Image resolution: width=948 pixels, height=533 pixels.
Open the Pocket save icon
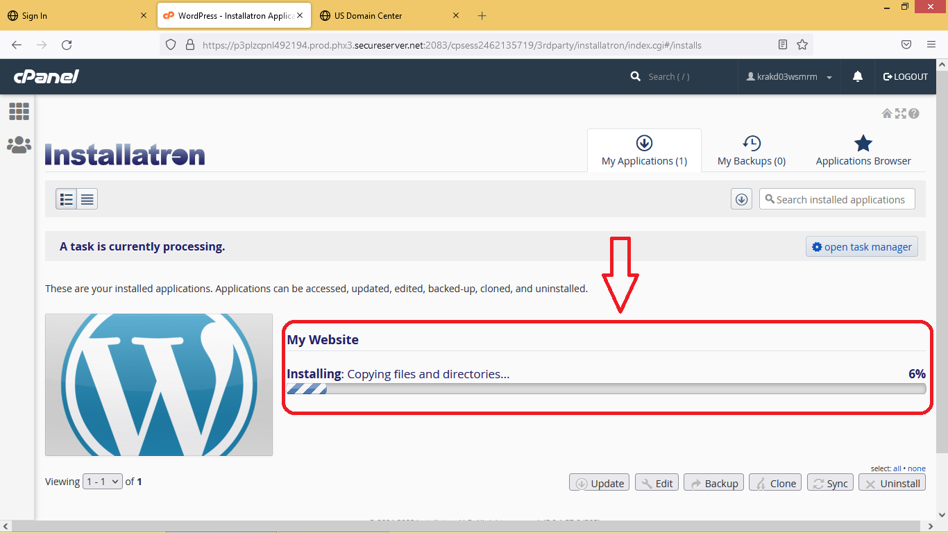[x=906, y=44]
